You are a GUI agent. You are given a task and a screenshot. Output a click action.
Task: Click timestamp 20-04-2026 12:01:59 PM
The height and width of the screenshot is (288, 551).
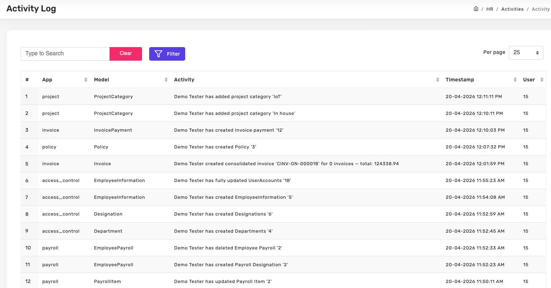(475, 164)
